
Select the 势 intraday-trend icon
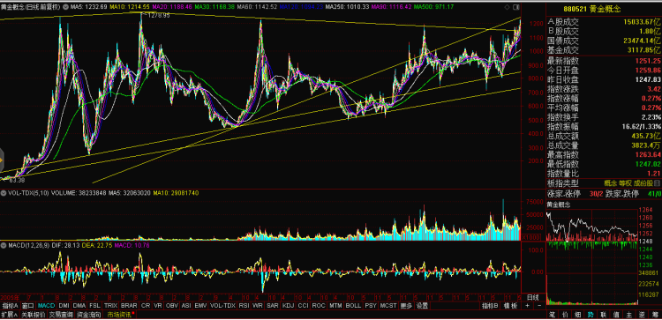coord(591,315)
